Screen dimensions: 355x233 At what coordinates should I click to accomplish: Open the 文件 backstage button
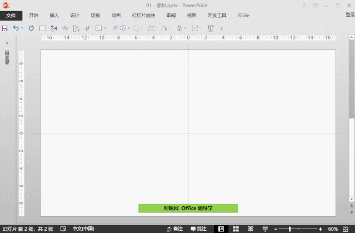(11, 16)
